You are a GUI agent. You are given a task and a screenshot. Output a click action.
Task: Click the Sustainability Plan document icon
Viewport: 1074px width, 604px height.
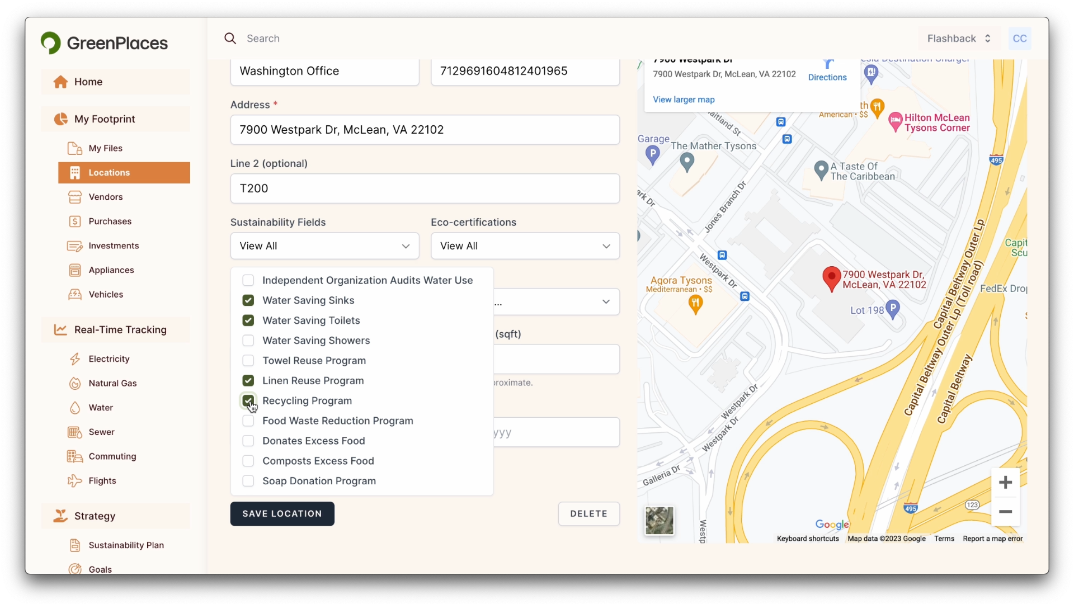click(75, 545)
